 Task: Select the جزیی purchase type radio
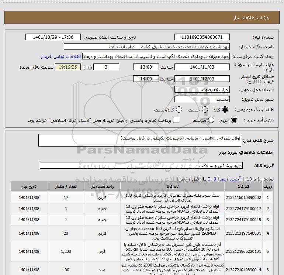pos(234,120)
